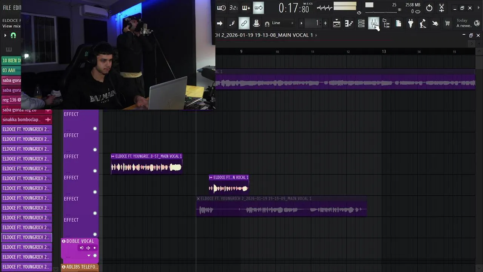Select the sinakka bomboclap browser item
Viewport: 483px width, 272px height.
[x=26, y=119]
